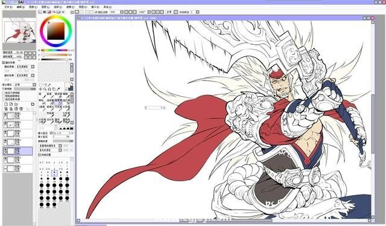Create a new layer folder

[x=16, y=104]
